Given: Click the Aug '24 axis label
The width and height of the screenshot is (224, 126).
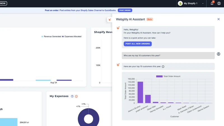Looking at the screenshot, I should pyautogui.click(x=53, y=83).
